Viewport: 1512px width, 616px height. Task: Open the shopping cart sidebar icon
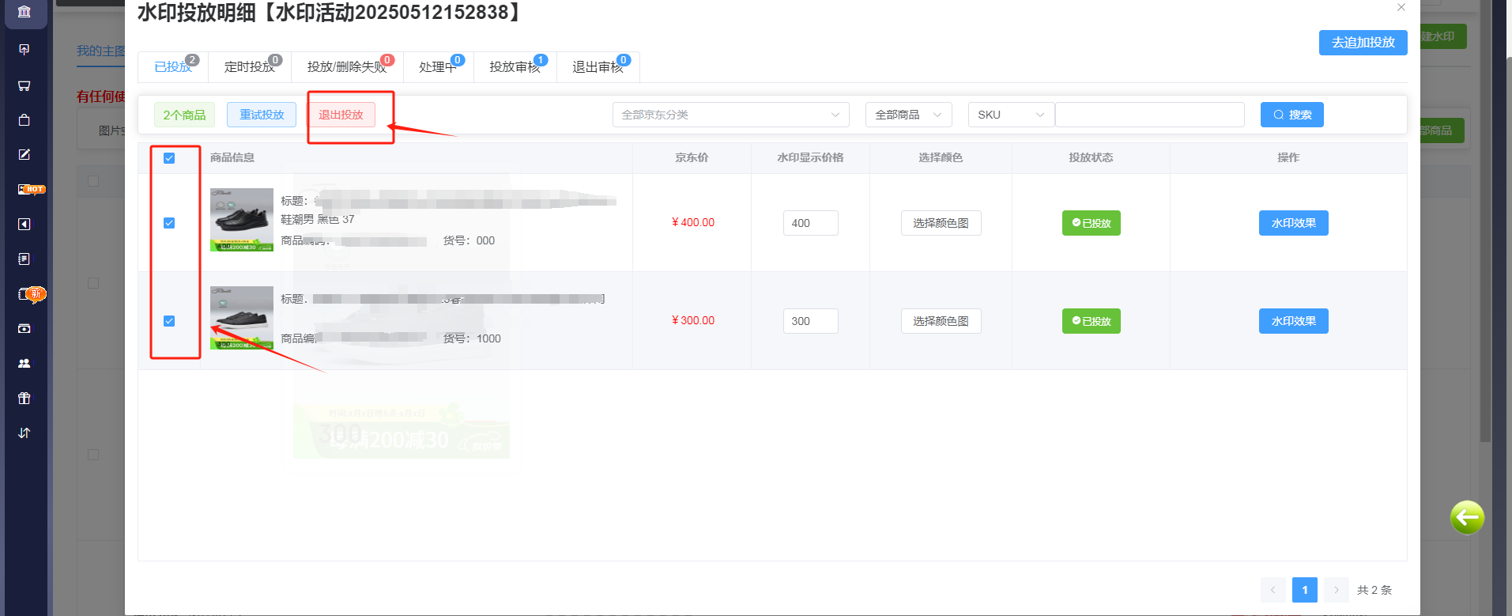tap(25, 85)
